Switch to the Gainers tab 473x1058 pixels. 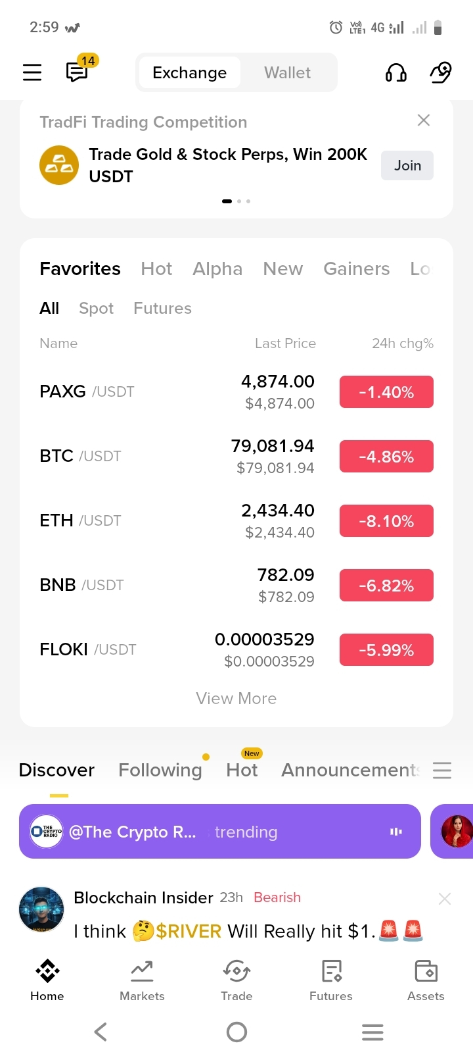coord(357,268)
